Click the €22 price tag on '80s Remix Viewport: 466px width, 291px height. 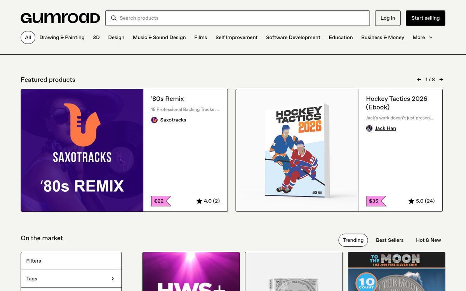pos(160,201)
